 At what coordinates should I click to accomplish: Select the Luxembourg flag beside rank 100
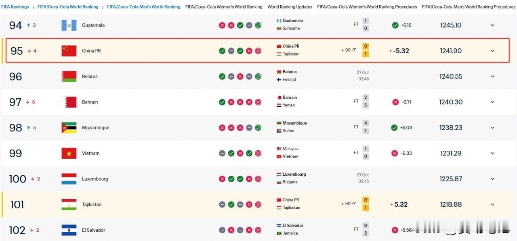click(x=69, y=179)
